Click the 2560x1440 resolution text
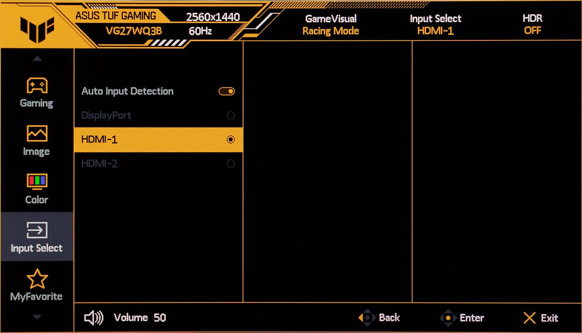582x333 pixels. [x=213, y=17]
